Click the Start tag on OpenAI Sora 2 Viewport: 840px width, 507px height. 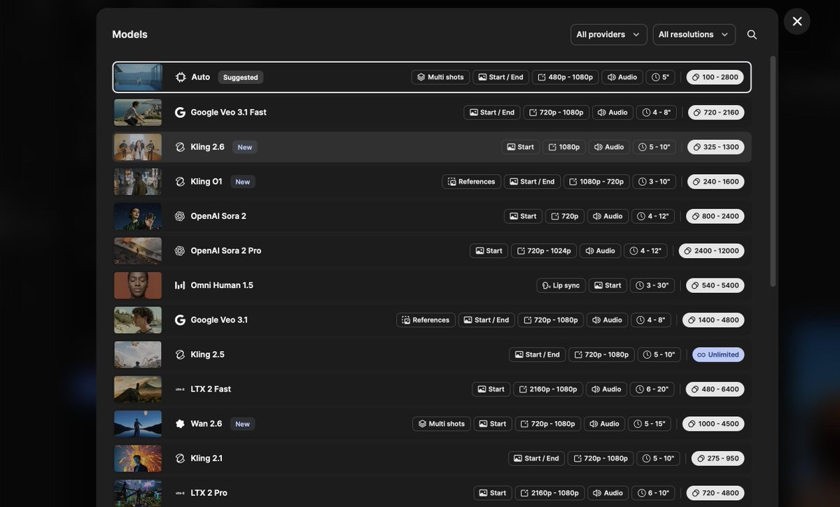(523, 216)
